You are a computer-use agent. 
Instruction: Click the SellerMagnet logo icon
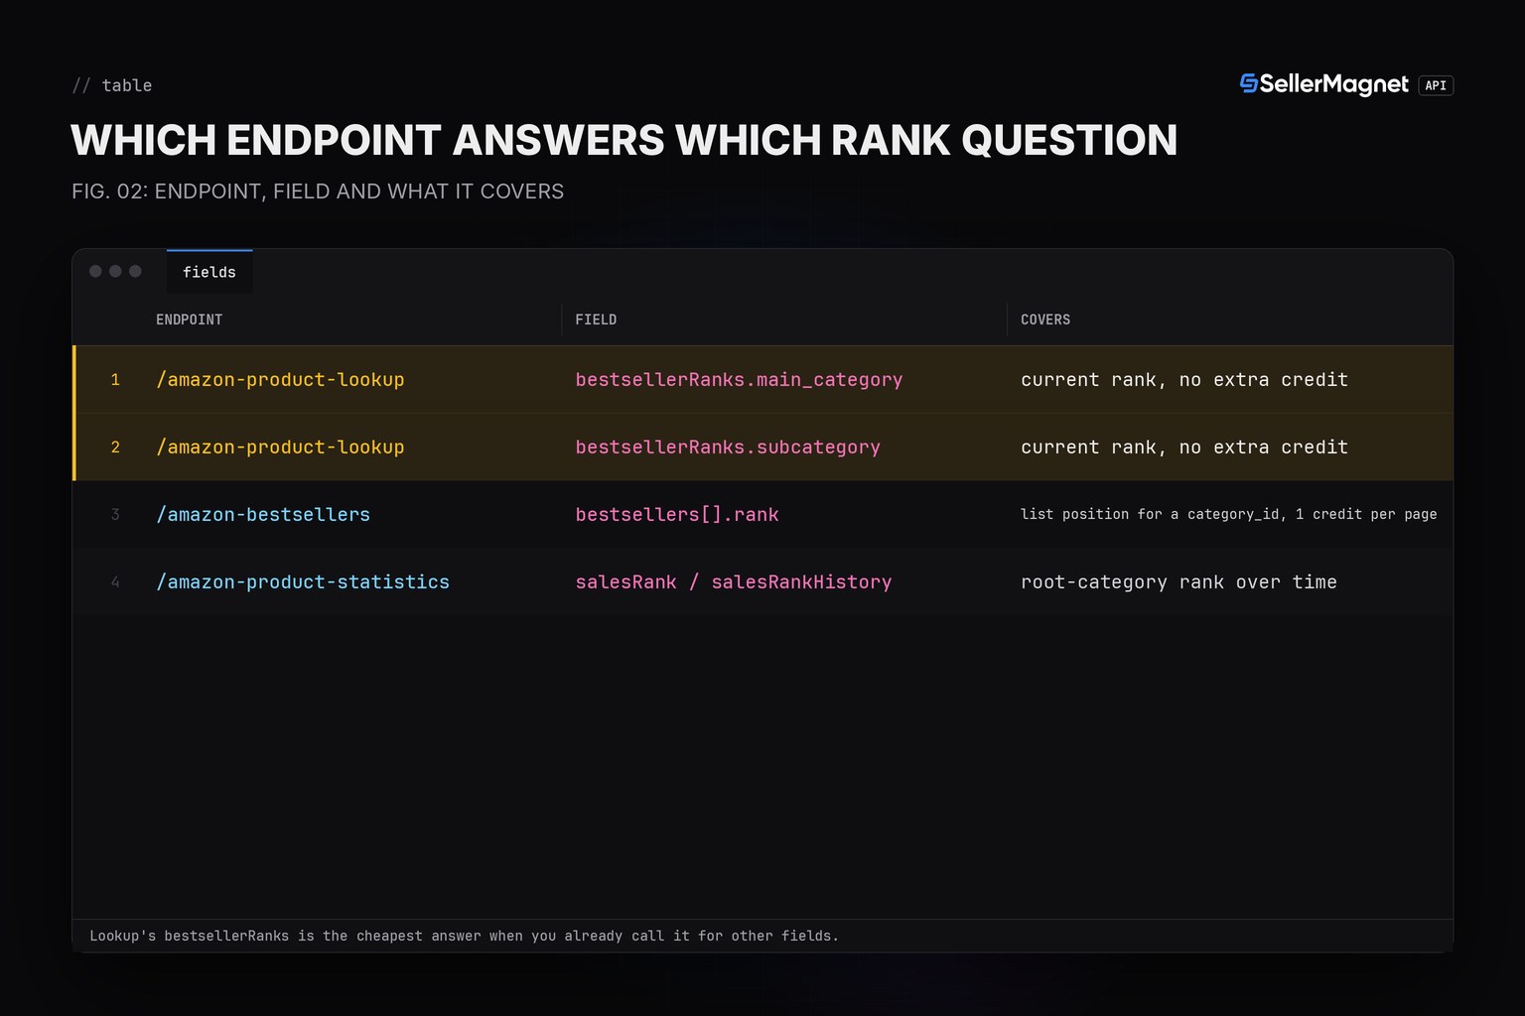click(1249, 84)
